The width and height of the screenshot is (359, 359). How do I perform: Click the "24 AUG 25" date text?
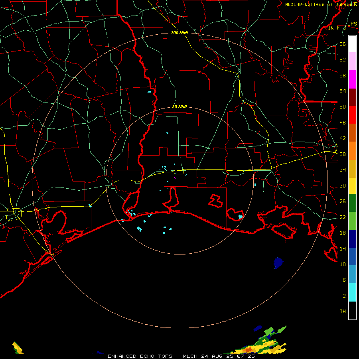(217, 356)
